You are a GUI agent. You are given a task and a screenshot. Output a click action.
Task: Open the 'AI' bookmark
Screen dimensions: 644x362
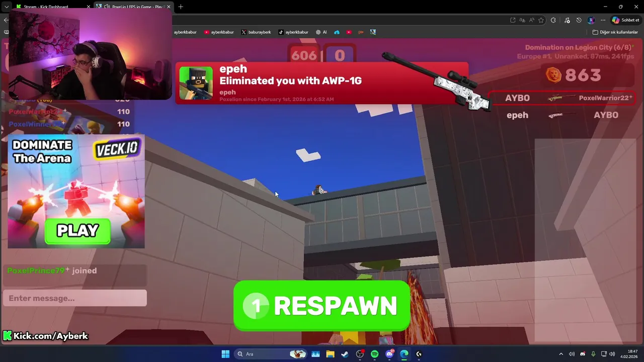point(321,32)
